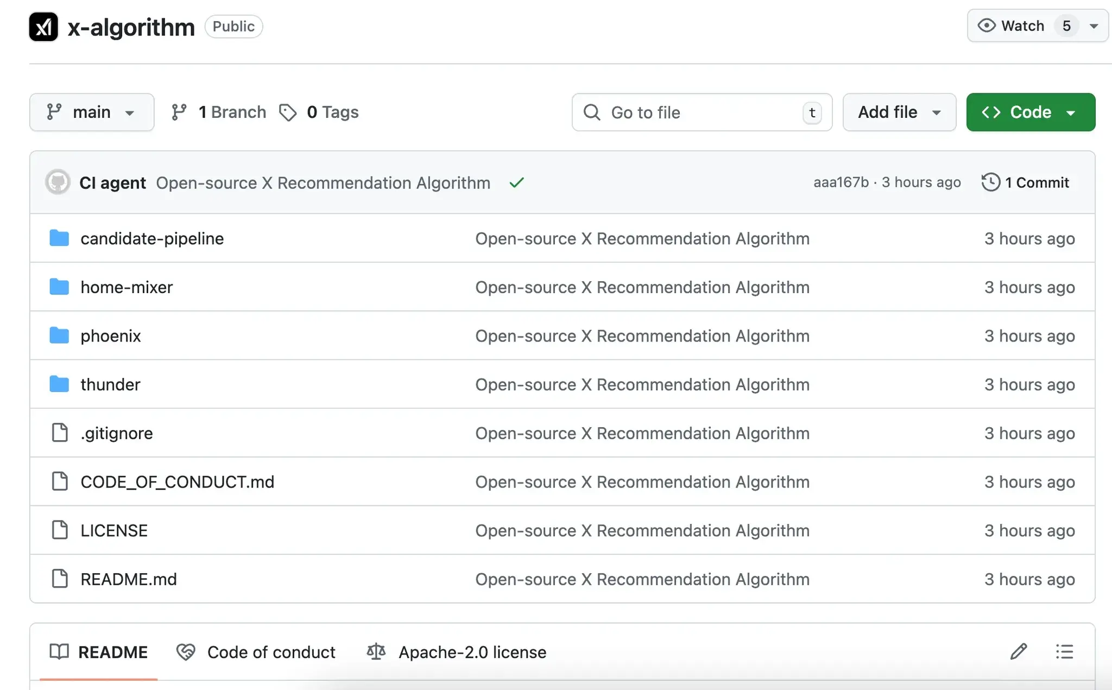Screen dimensions: 1112x690
Task: Click the Go to file search field
Action: tap(700, 112)
